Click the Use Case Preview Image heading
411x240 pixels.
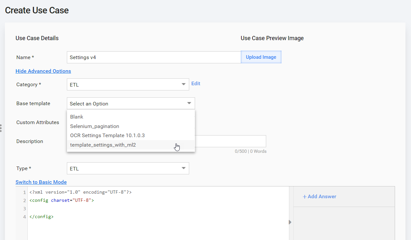tap(272, 38)
